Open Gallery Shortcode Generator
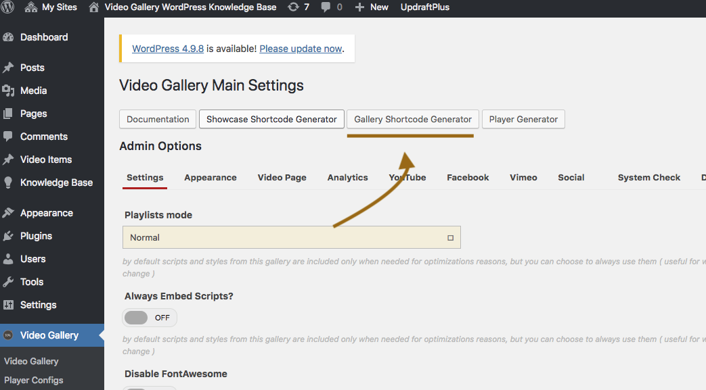 point(412,119)
